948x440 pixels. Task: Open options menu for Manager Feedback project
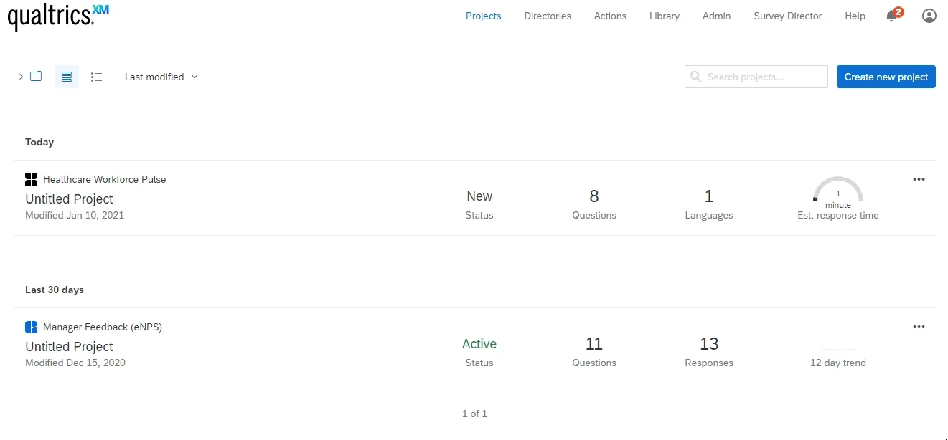click(919, 327)
